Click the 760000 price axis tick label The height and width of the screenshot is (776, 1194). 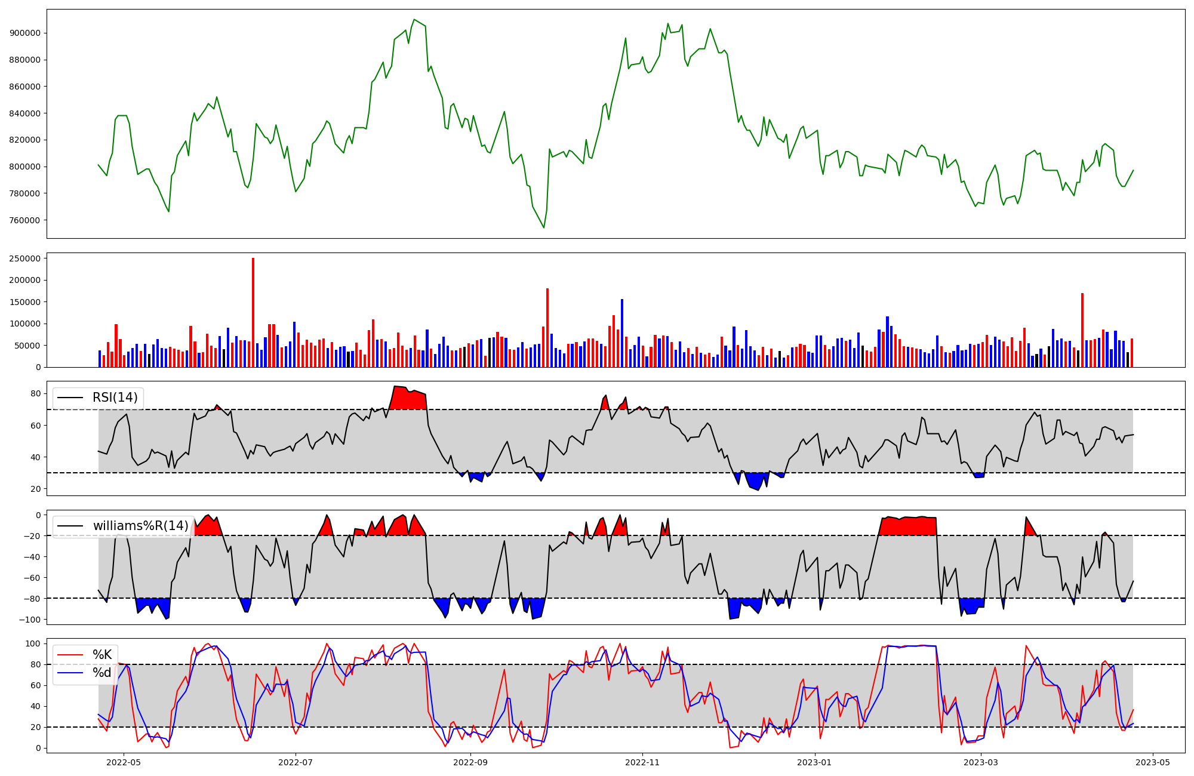(25, 220)
